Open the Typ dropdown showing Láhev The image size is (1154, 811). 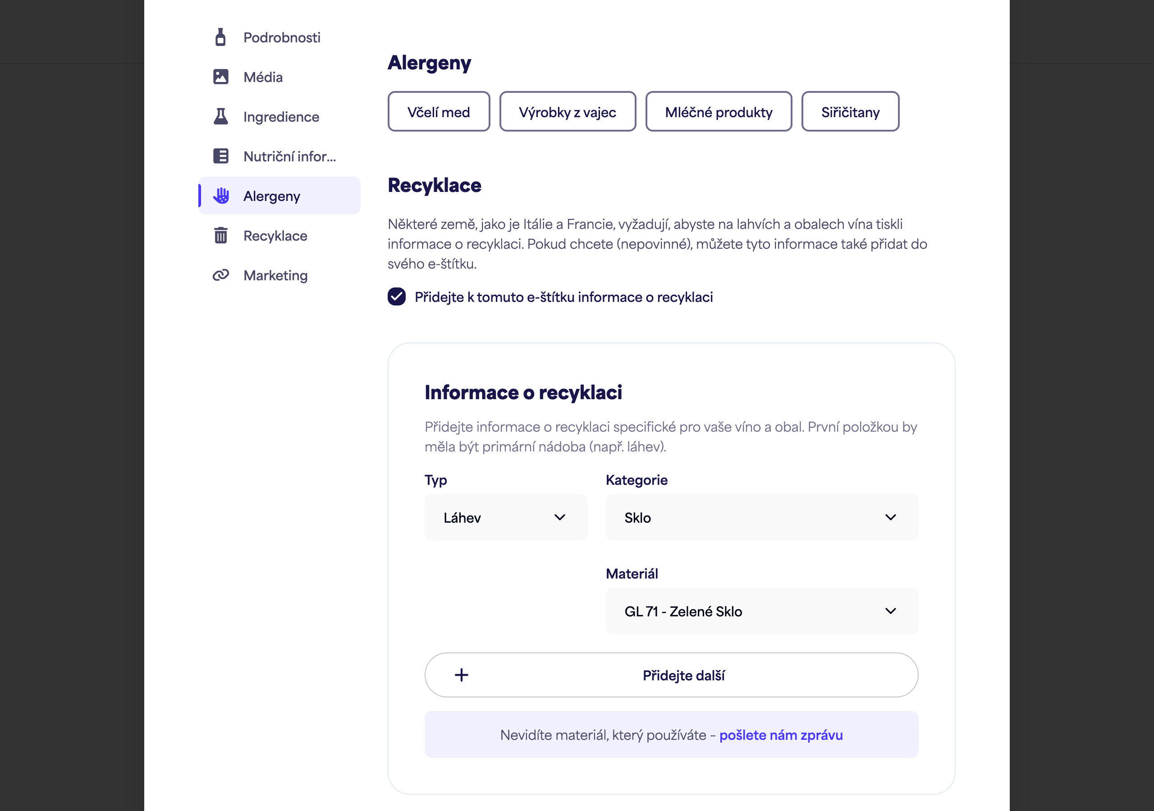506,518
